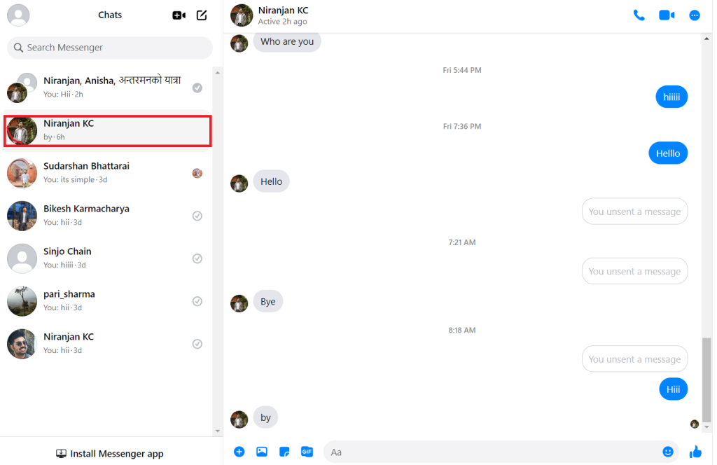Click the 'Who are you' message bubble

(x=287, y=41)
